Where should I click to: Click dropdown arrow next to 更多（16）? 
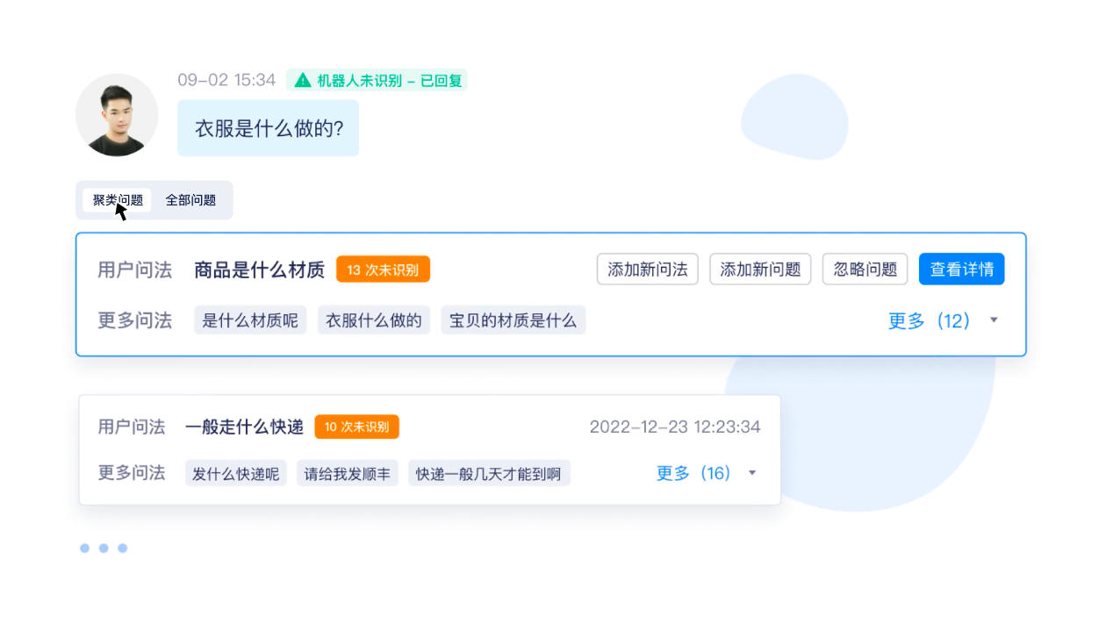[752, 473]
